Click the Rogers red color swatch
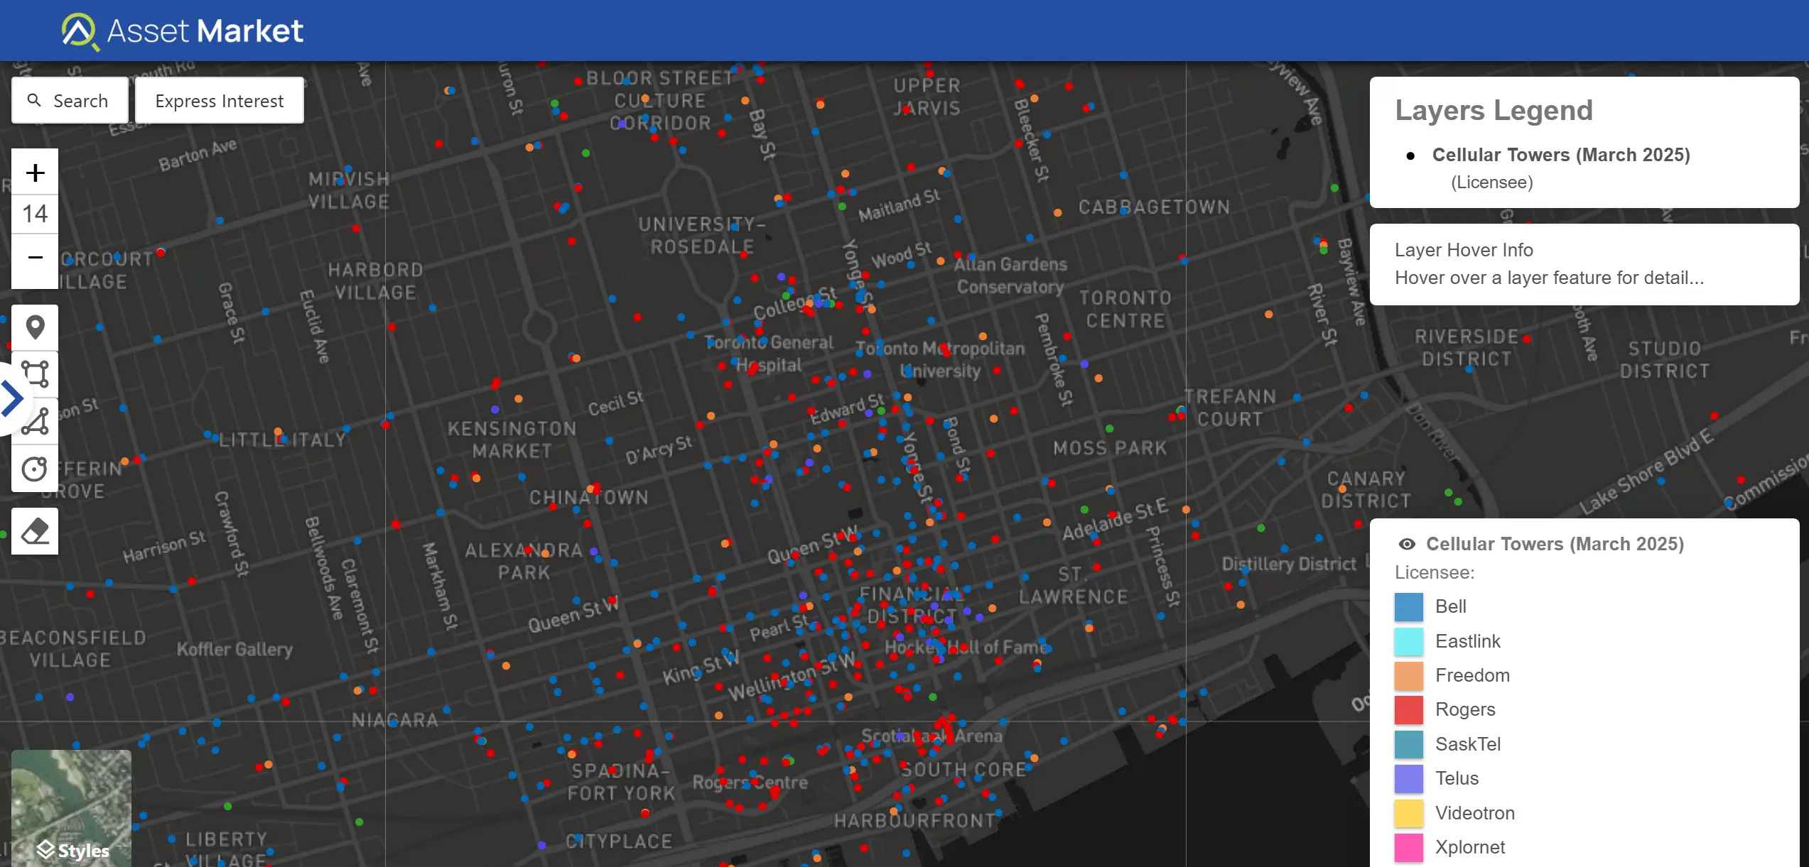The image size is (1809, 867). (1409, 709)
